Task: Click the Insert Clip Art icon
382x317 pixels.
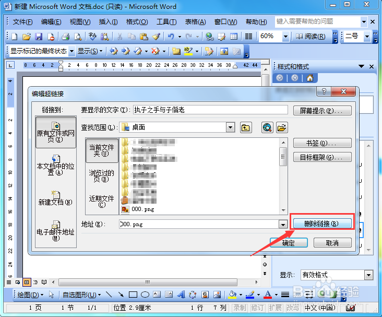Action: (205, 295)
